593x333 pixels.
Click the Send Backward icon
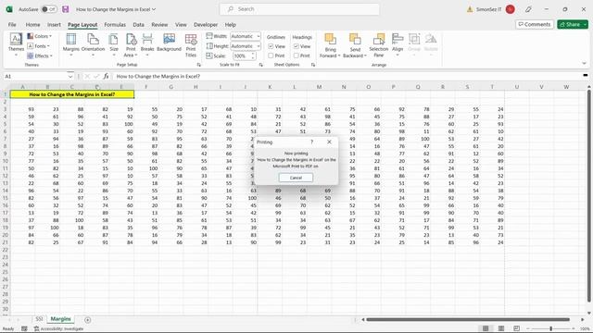click(x=355, y=39)
